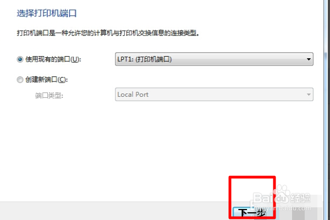Click the 选择打印机端口 heading
The image size is (330, 220).
pos(47,13)
